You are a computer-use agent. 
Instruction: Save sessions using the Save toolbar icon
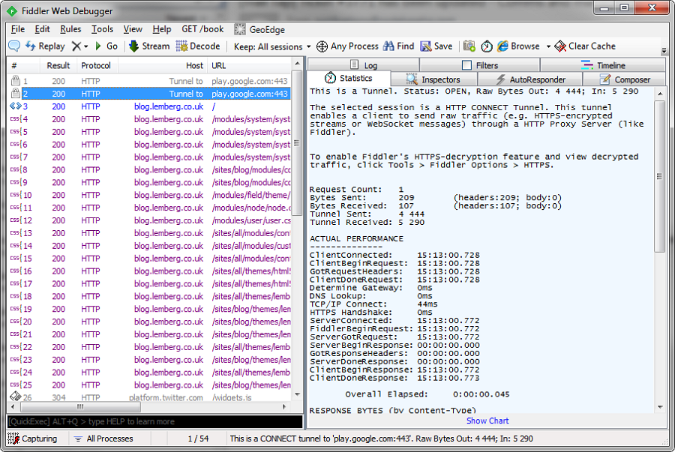click(x=436, y=46)
